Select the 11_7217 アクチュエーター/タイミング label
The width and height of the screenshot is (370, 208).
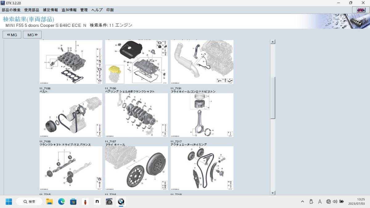pyautogui.click(x=188, y=143)
